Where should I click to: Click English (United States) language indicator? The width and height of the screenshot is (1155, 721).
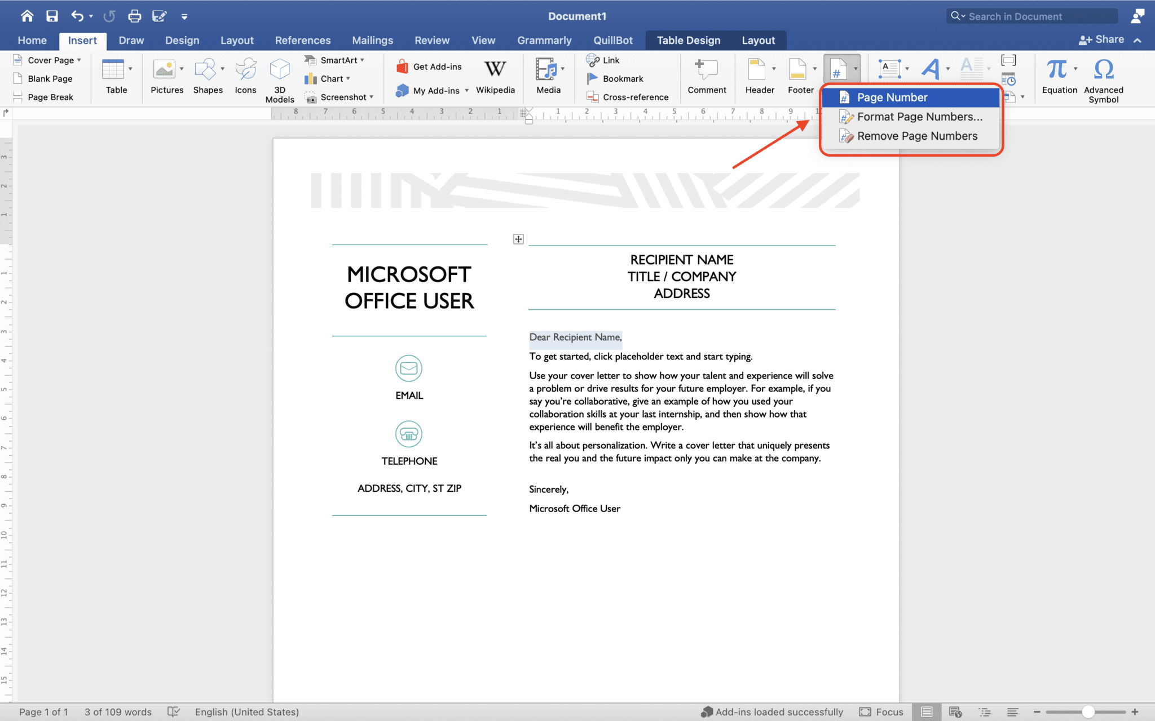click(247, 712)
